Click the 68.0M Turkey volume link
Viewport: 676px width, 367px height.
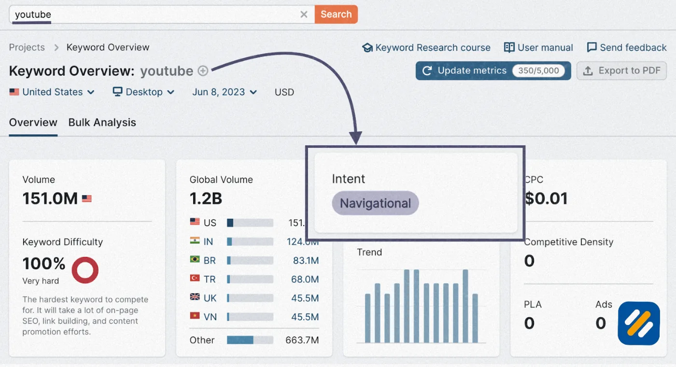coord(305,279)
